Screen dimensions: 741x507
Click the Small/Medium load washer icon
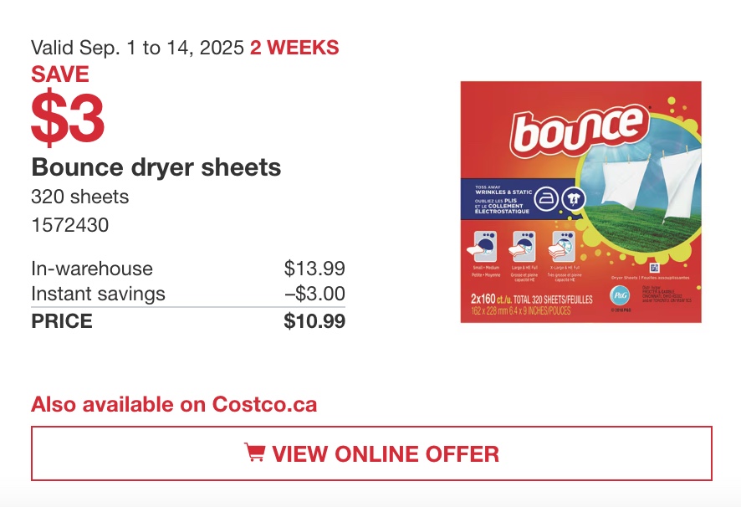click(483, 247)
